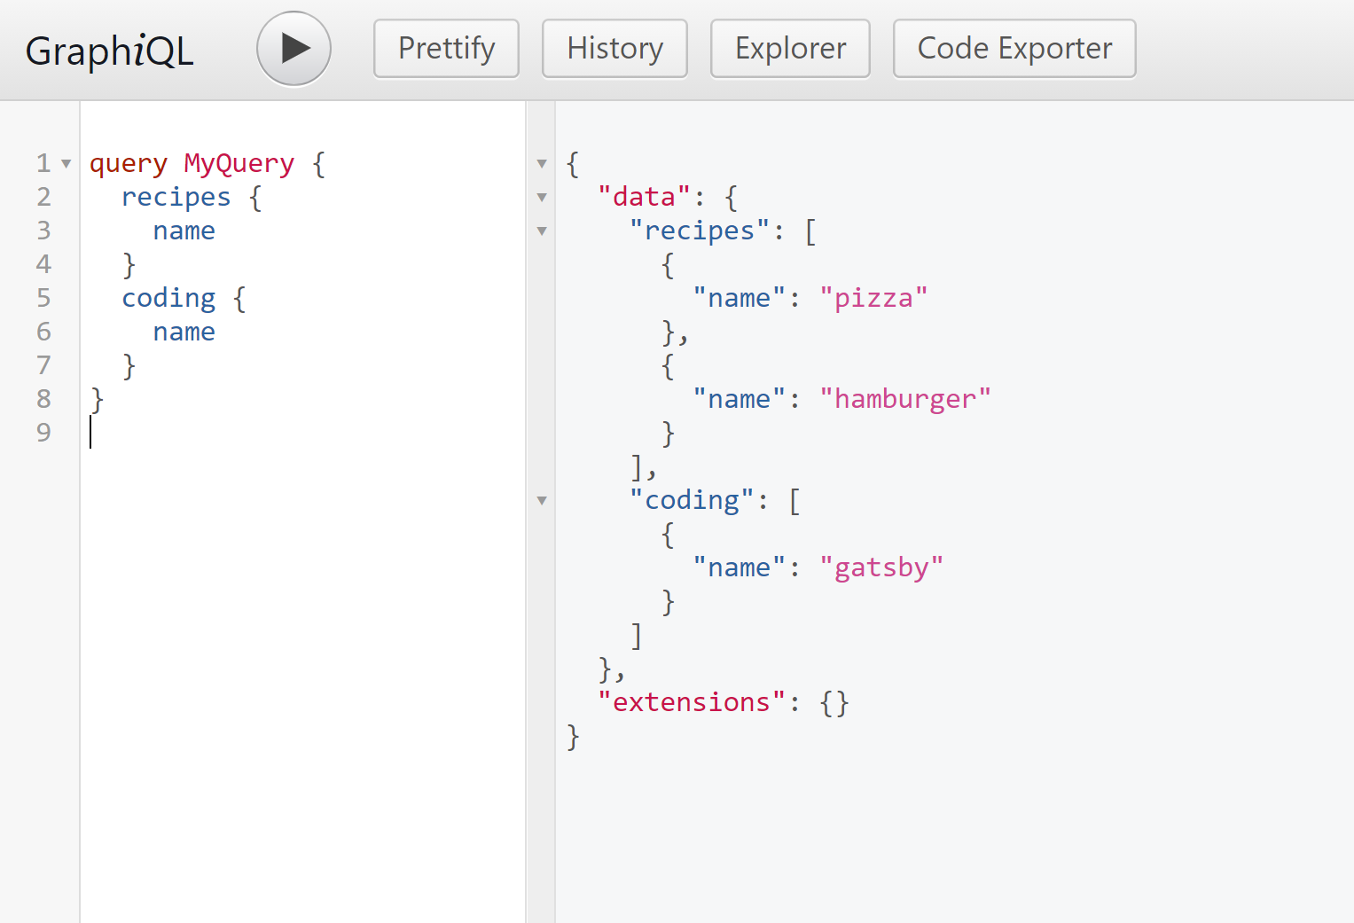Click the 'coding' field in the query editor
Screen dimensions: 1354x923
click(168, 299)
